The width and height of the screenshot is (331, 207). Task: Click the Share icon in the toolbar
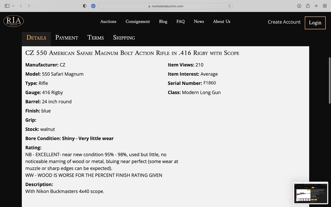point(308,6)
